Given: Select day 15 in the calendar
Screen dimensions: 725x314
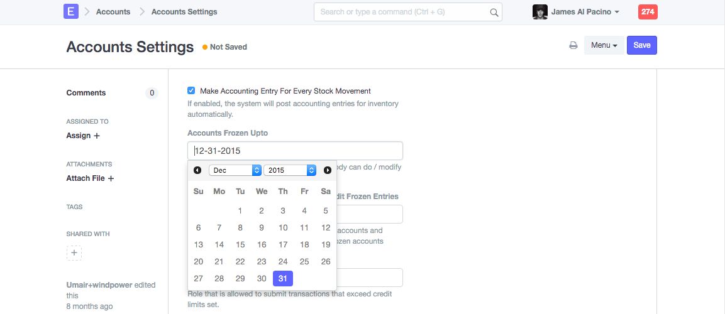Looking at the screenshot, I should click(x=240, y=245).
